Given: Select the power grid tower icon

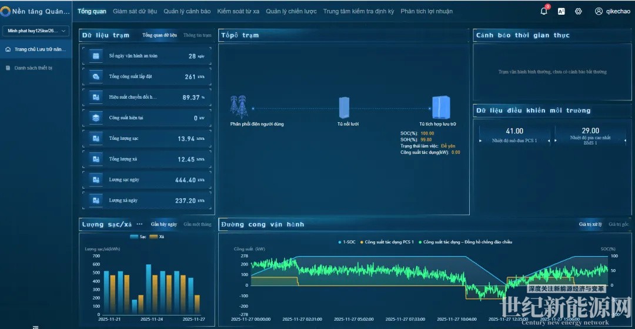Looking at the screenshot, I should (x=239, y=106).
